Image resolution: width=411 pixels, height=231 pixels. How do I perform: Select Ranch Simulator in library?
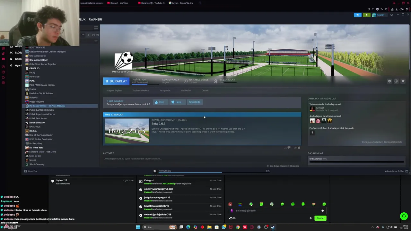pos(37,123)
